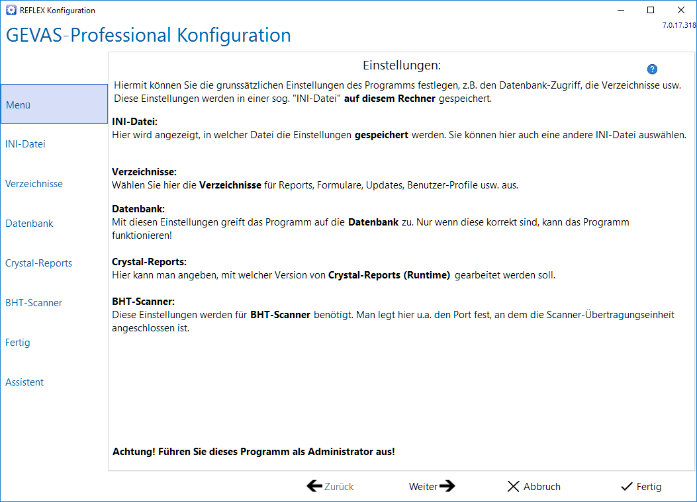Click the Zurück left arrow icon

pyautogui.click(x=314, y=486)
